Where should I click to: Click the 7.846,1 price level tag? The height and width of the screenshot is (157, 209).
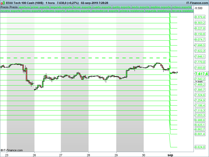click(200, 57)
